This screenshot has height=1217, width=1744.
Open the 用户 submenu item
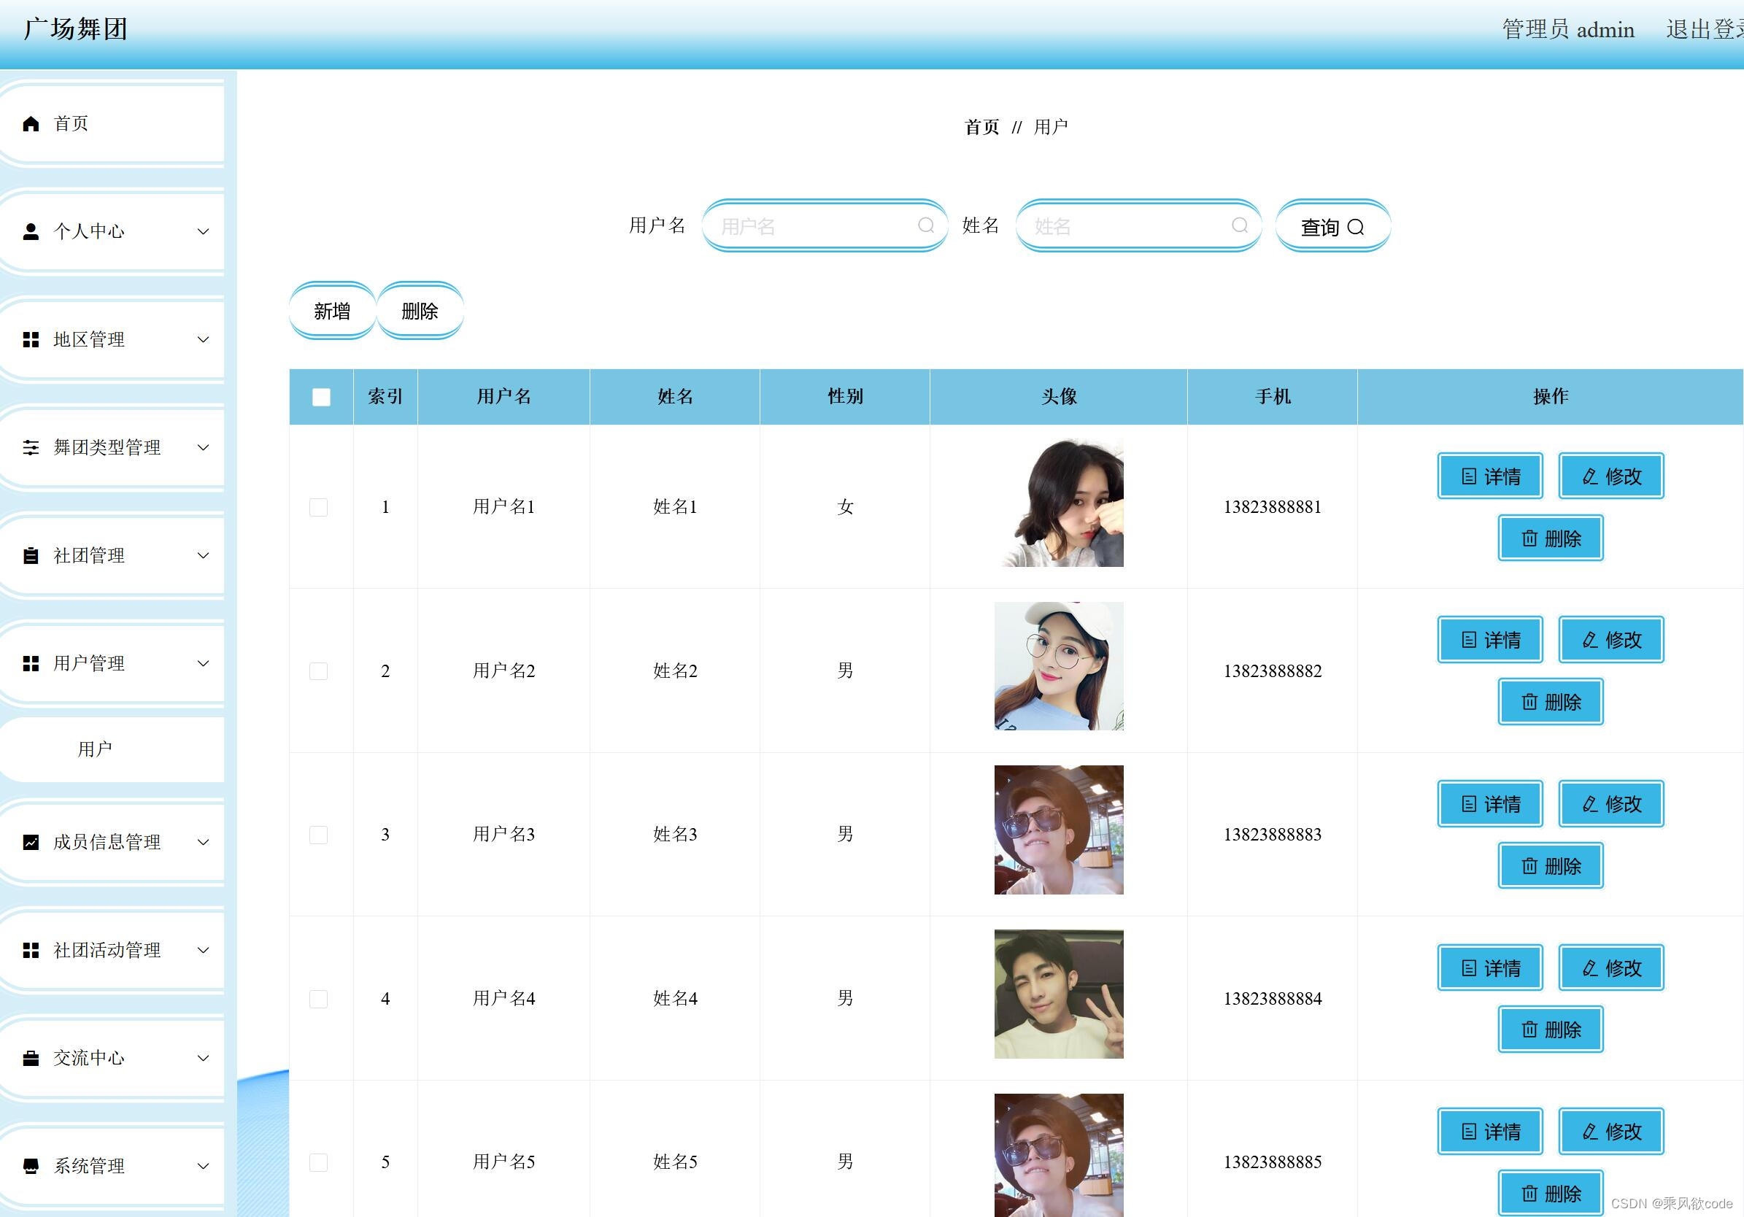click(95, 749)
